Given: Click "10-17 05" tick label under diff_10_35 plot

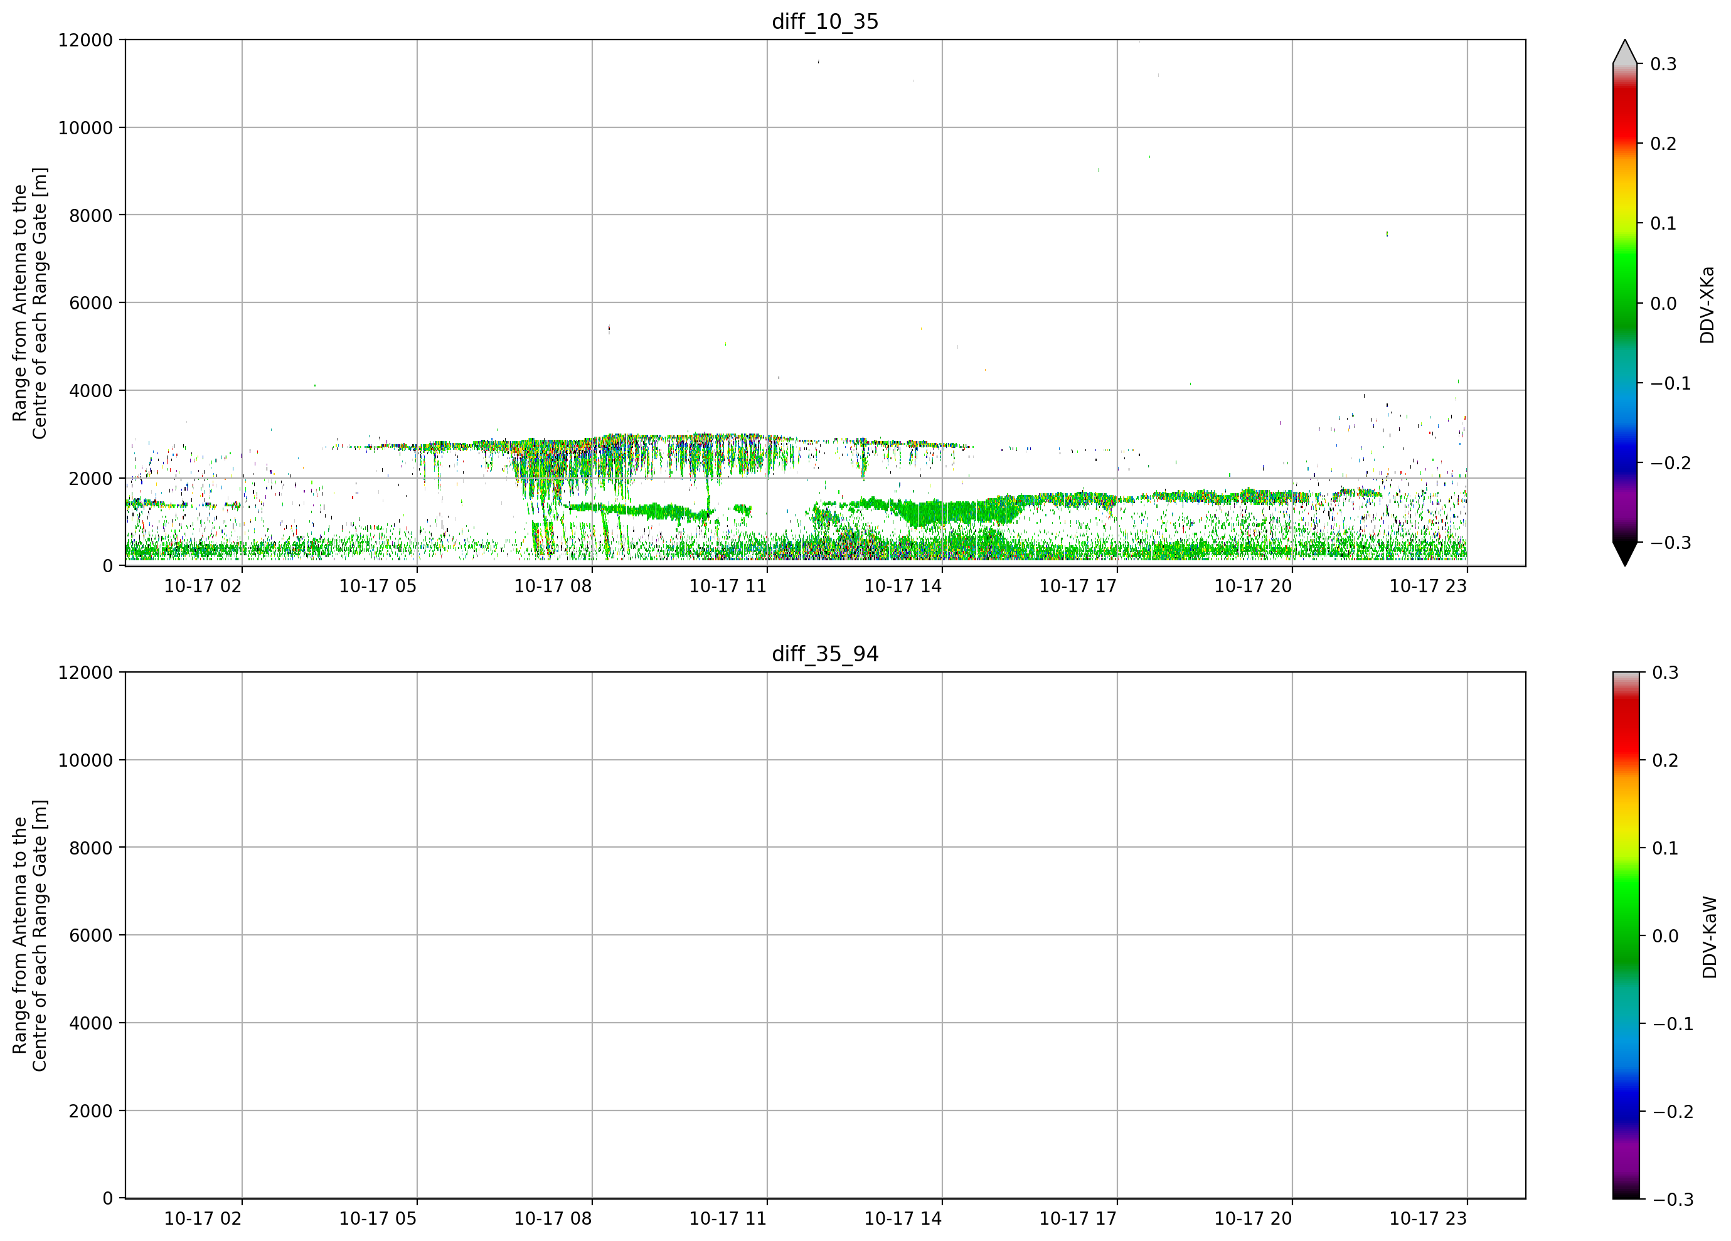Looking at the screenshot, I should click(x=378, y=586).
